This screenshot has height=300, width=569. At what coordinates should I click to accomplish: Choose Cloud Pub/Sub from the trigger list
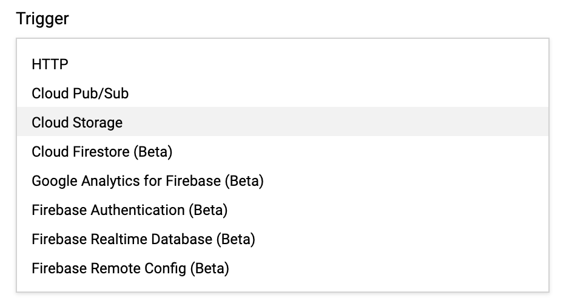coord(80,94)
